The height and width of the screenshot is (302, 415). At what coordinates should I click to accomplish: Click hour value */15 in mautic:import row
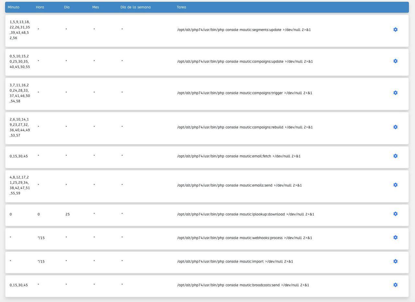[41, 261]
